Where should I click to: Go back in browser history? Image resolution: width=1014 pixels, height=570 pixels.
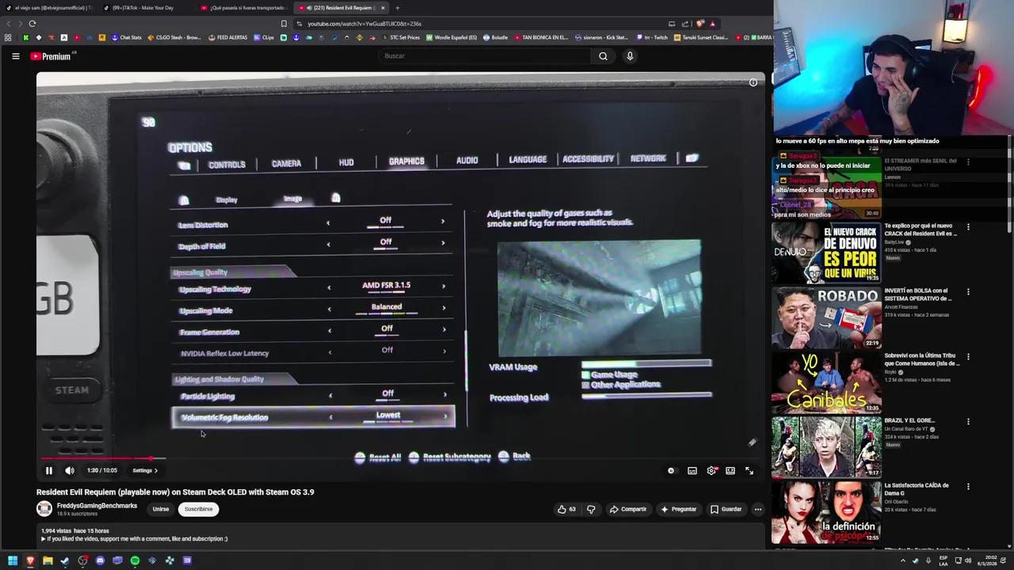click(8, 24)
